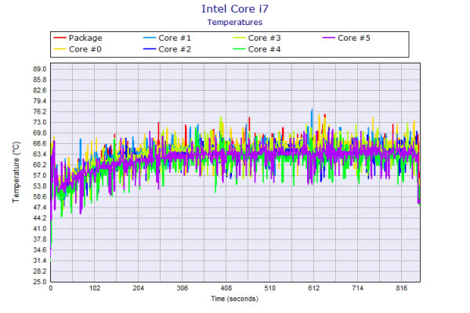Click the Time (seconds) axis label
This screenshot has width=470, height=313.
click(x=235, y=299)
